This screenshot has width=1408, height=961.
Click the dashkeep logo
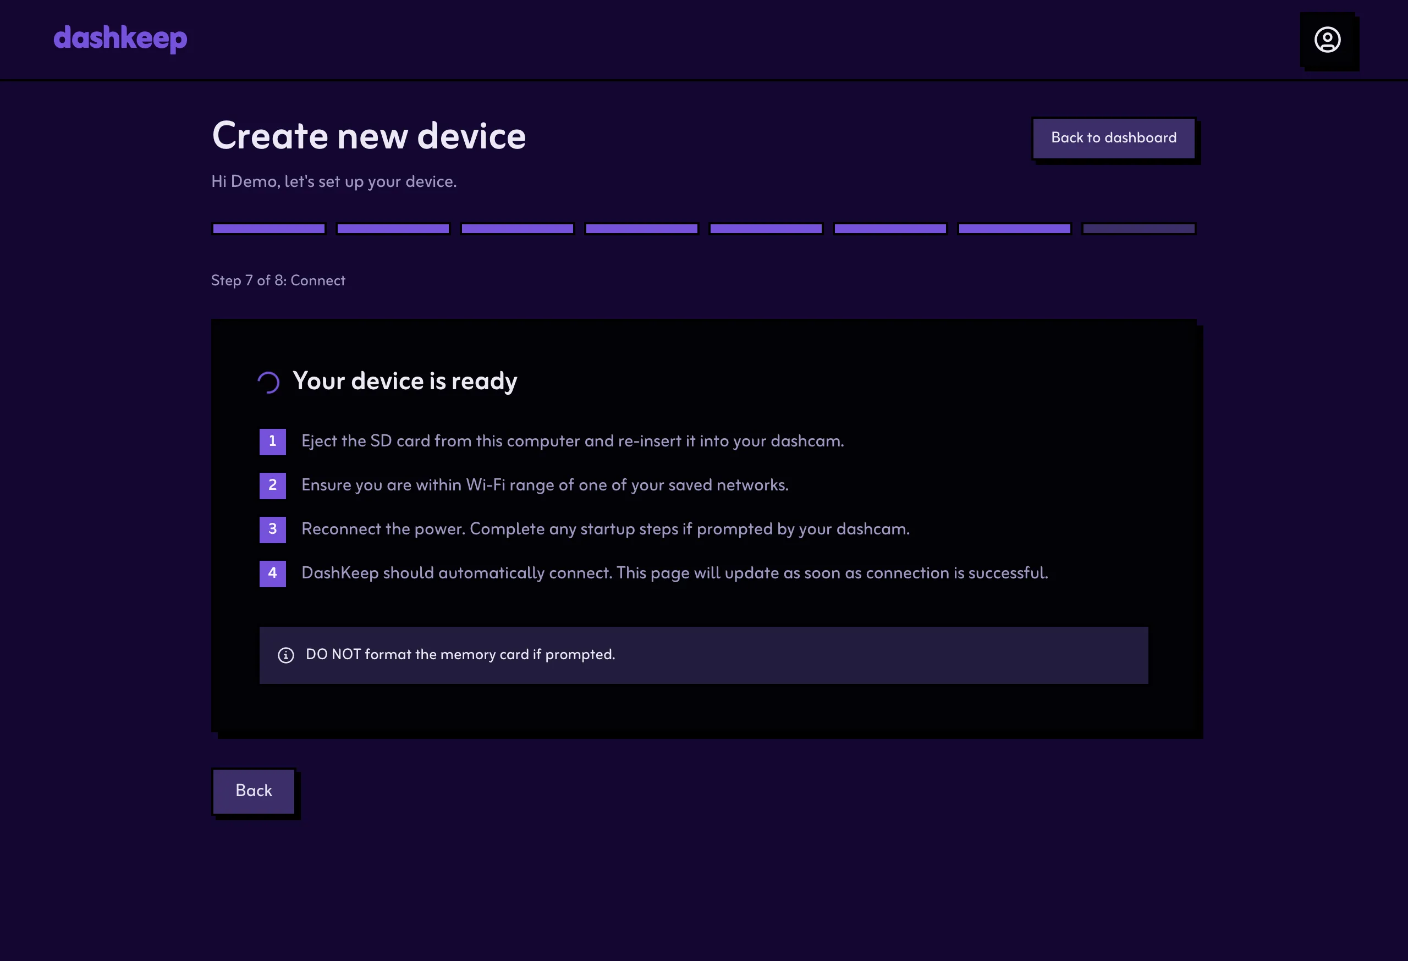pyautogui.click(x=120, y=38)
